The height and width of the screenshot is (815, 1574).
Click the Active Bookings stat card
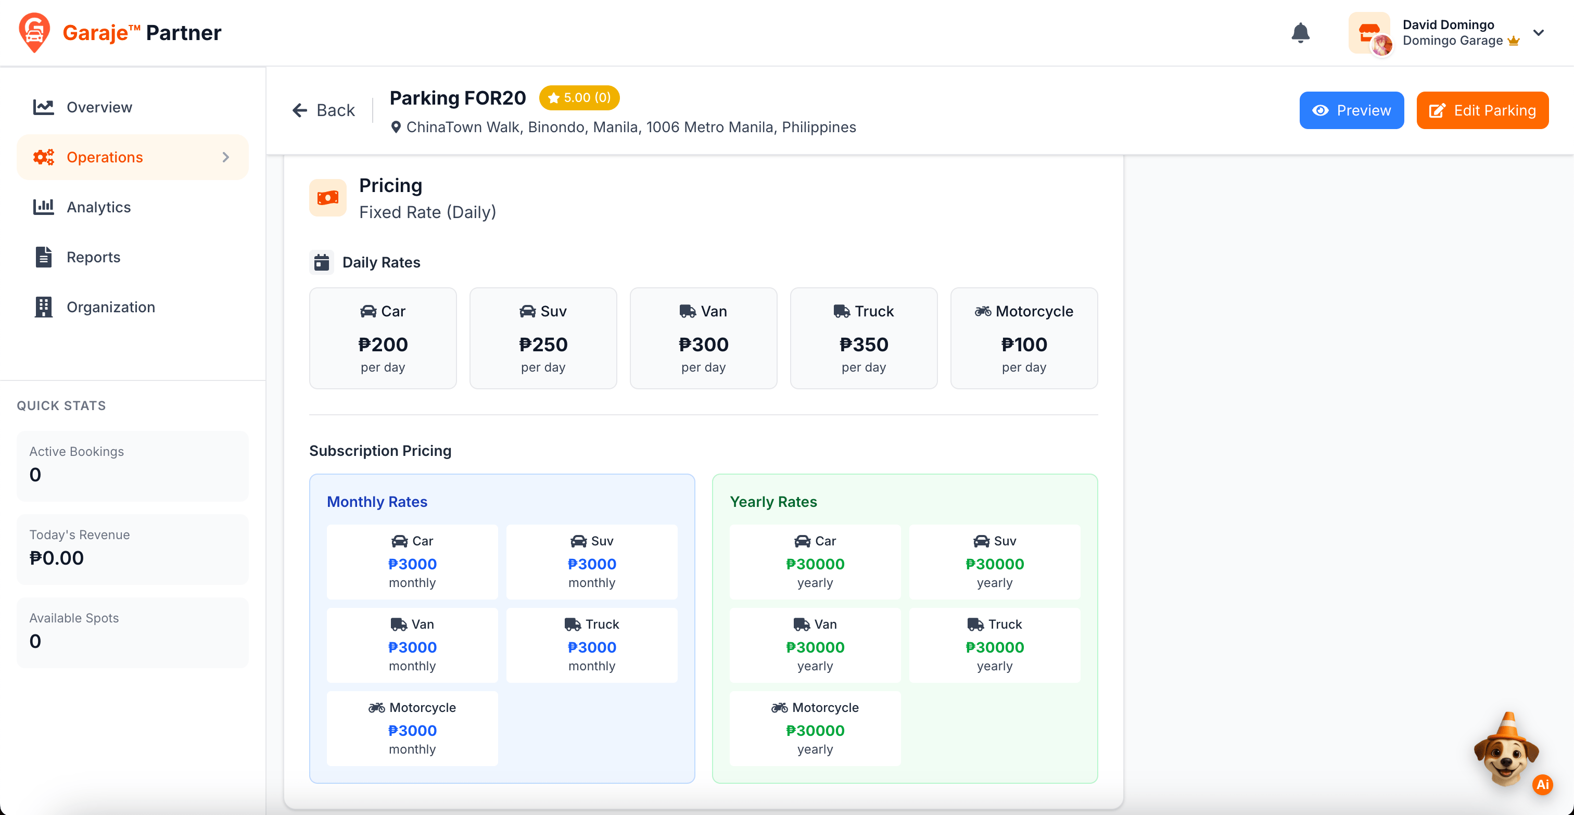pyautogui.click(x=133, y=466)
